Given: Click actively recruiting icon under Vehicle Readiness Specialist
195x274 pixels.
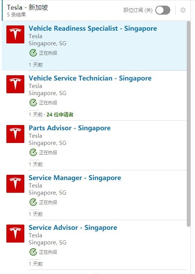Looking at the screenshot, I should [x=33, y=53].
